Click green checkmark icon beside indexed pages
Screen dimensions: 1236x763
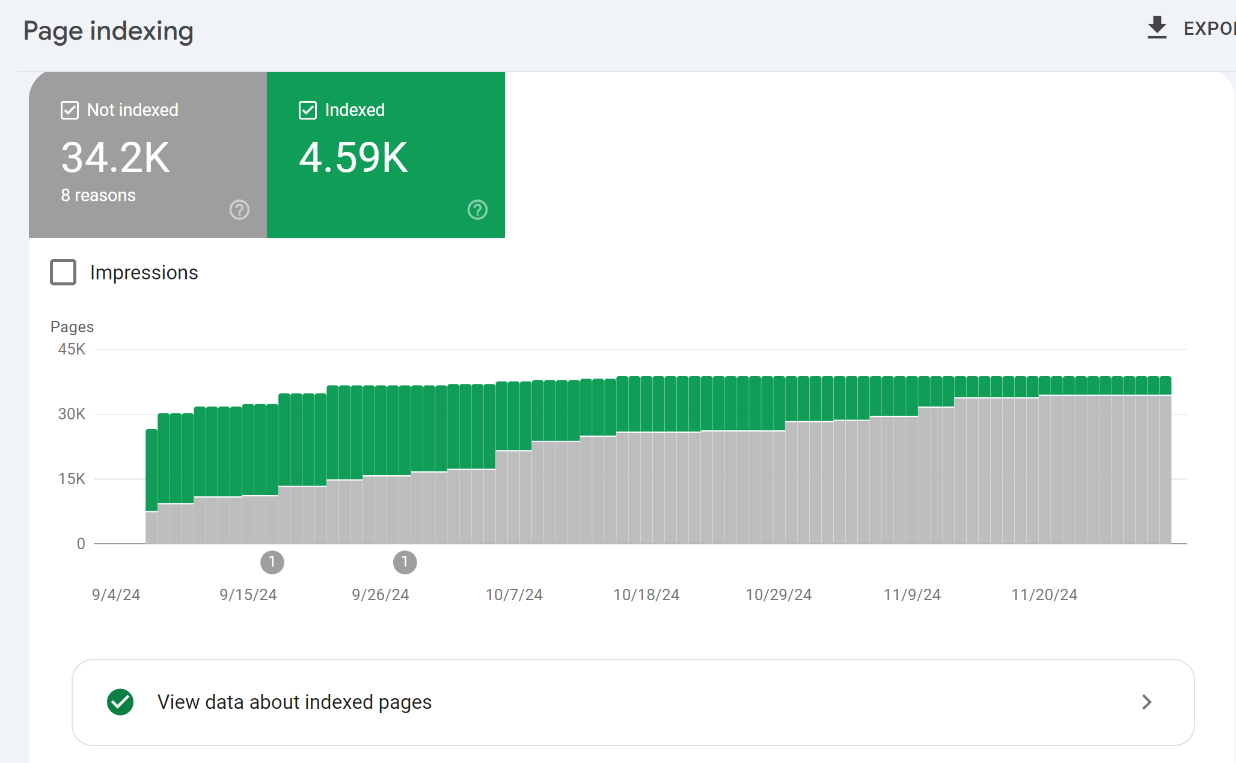(120, 702)
